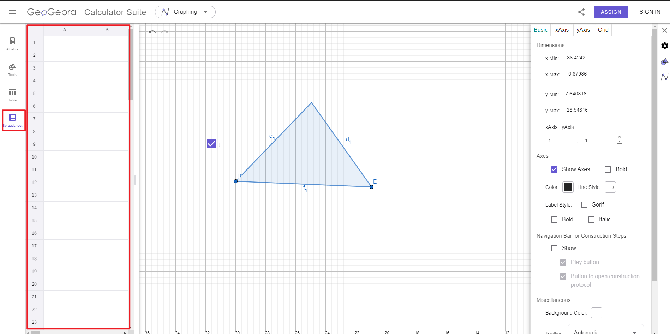The image size is (670, 334).
Task: Switch to the Basic tab
Action: pos(540,30)
